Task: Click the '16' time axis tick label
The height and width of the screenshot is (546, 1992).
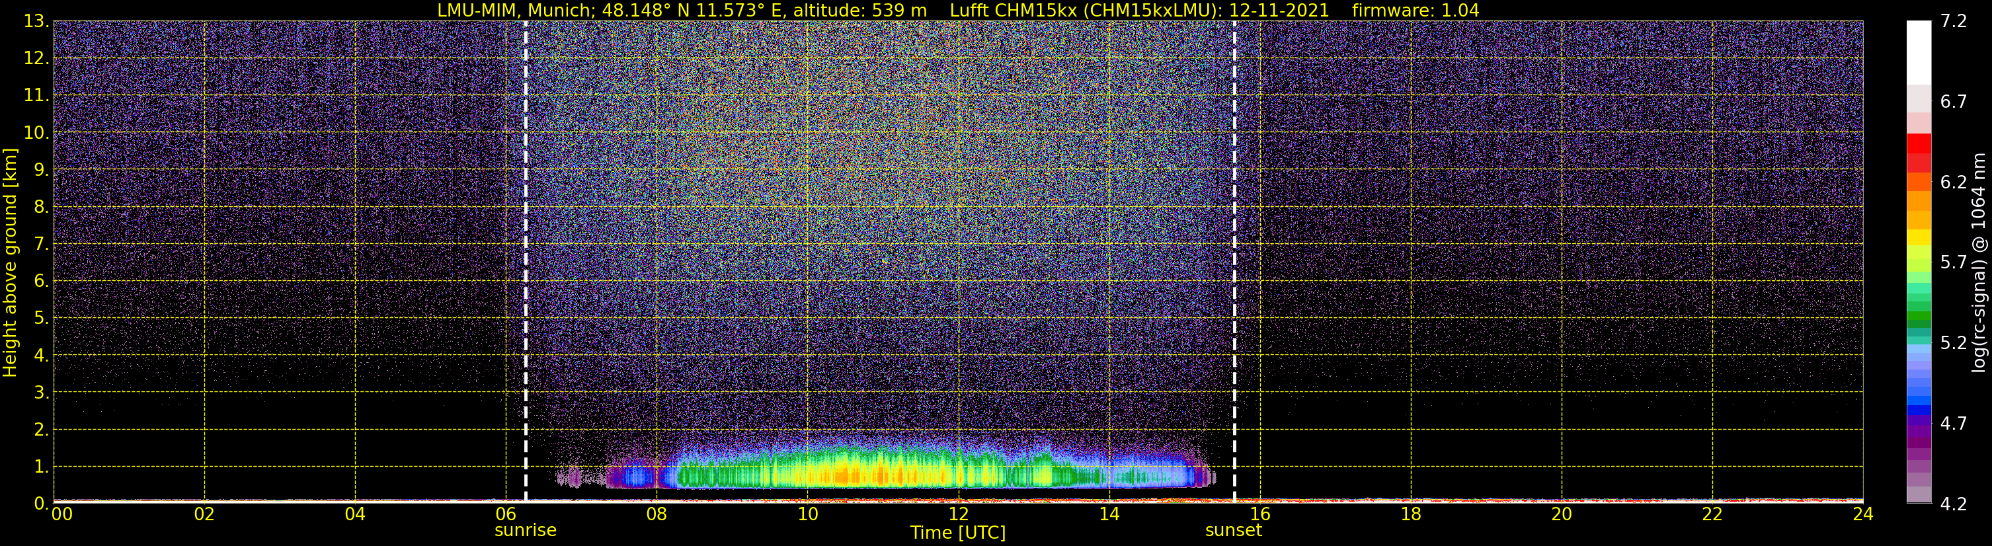Action: pyautogui.click(x=1259, y=514)
